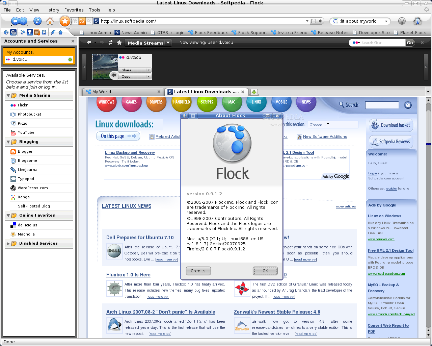Viewport: 432px width, 346px height.
Task: Open the Tools menu
Action: (x=94, y=10)
